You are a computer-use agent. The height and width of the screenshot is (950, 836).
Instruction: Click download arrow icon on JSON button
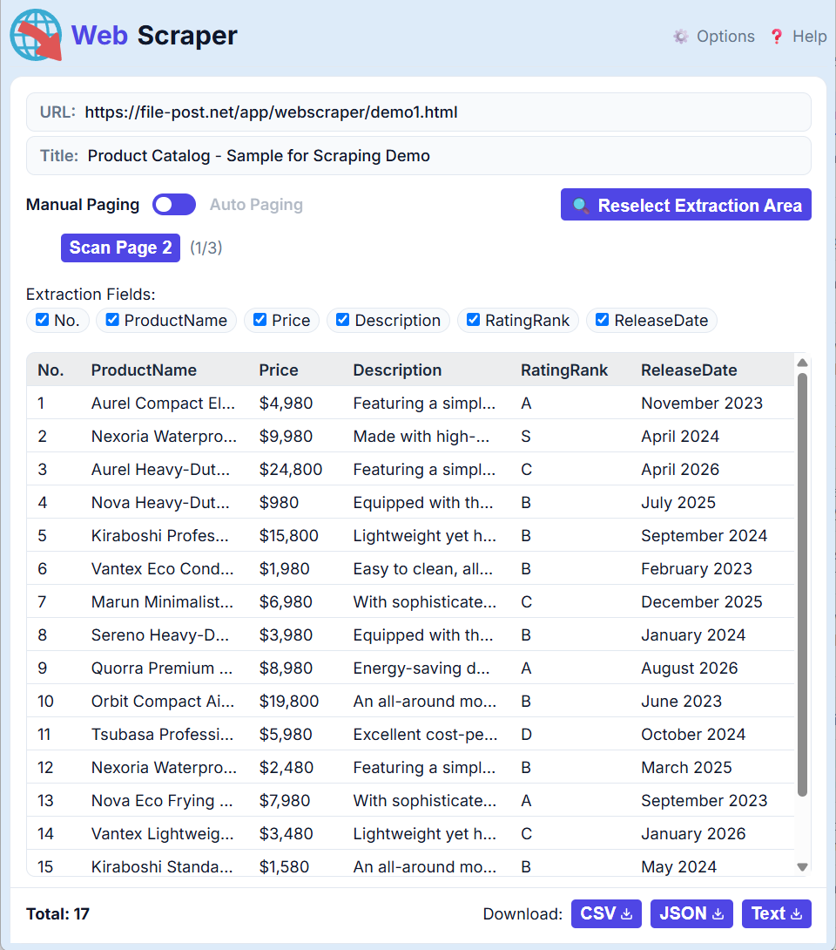(718, 913)
